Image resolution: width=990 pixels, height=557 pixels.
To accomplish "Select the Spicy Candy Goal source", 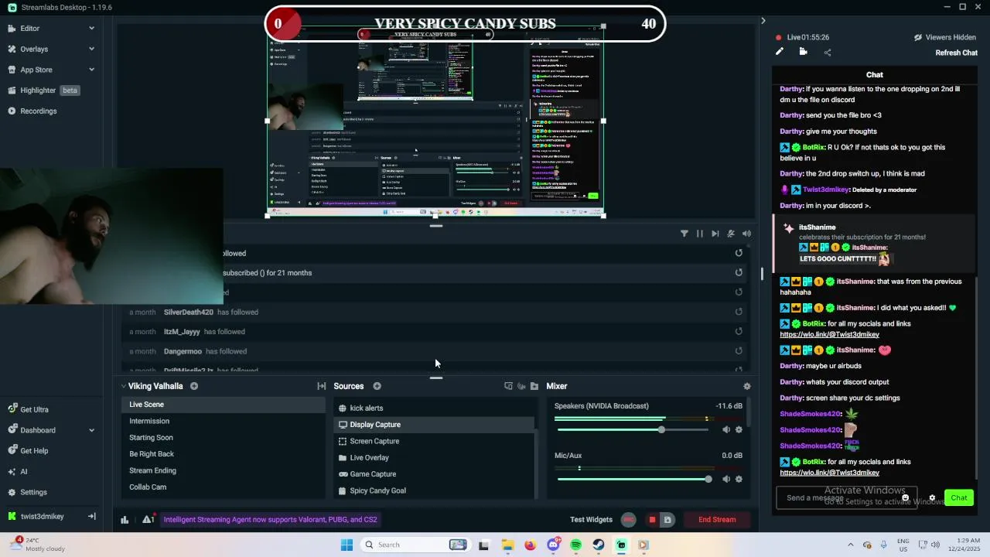I will pyautogui.click(x=434, y=490).
